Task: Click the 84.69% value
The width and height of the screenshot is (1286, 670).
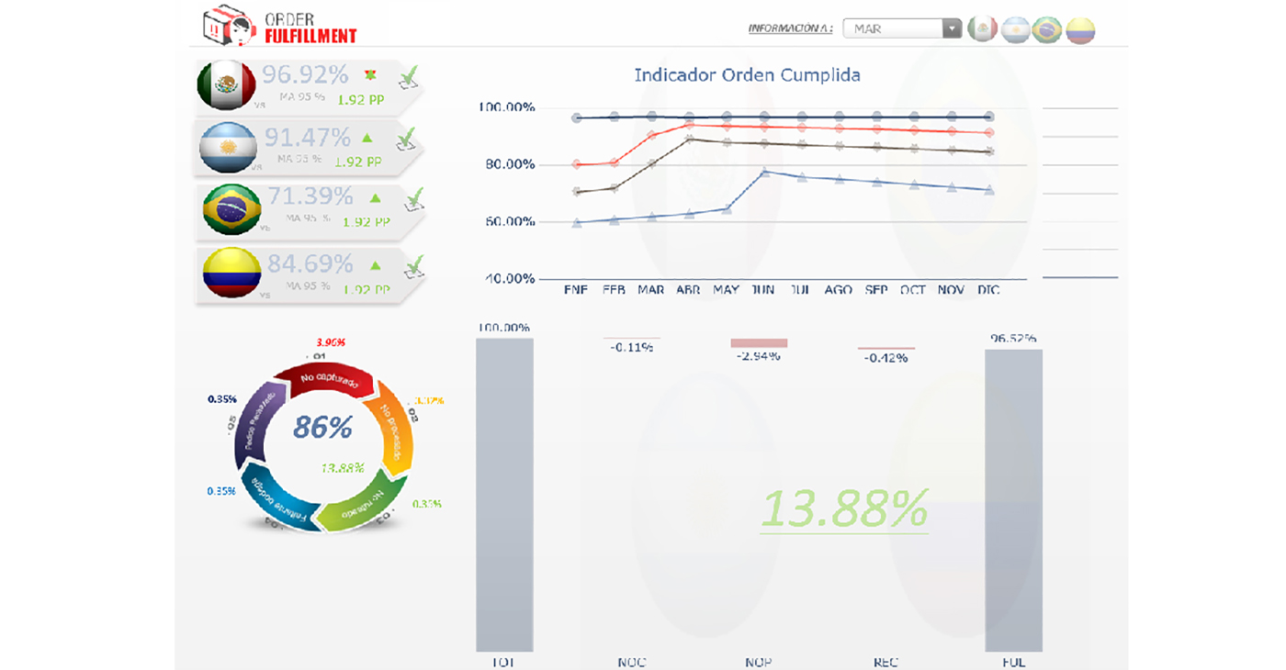Action: 310,264
